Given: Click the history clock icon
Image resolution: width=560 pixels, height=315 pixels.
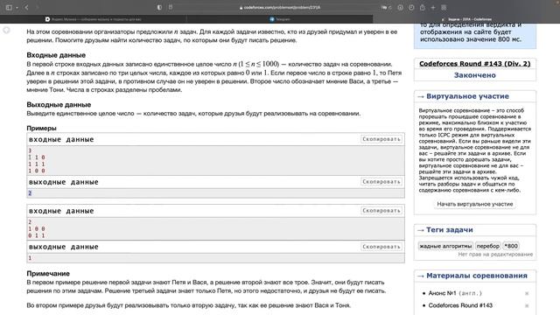Looking at the screenshot, I should (x=411, y=8).
